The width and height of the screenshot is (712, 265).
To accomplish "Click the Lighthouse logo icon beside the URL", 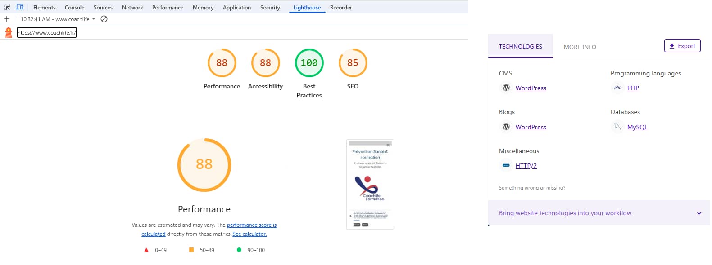I will [x=8, y=32].
